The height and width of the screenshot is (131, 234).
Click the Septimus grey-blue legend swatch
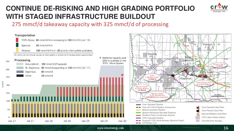tap(20, 72)
